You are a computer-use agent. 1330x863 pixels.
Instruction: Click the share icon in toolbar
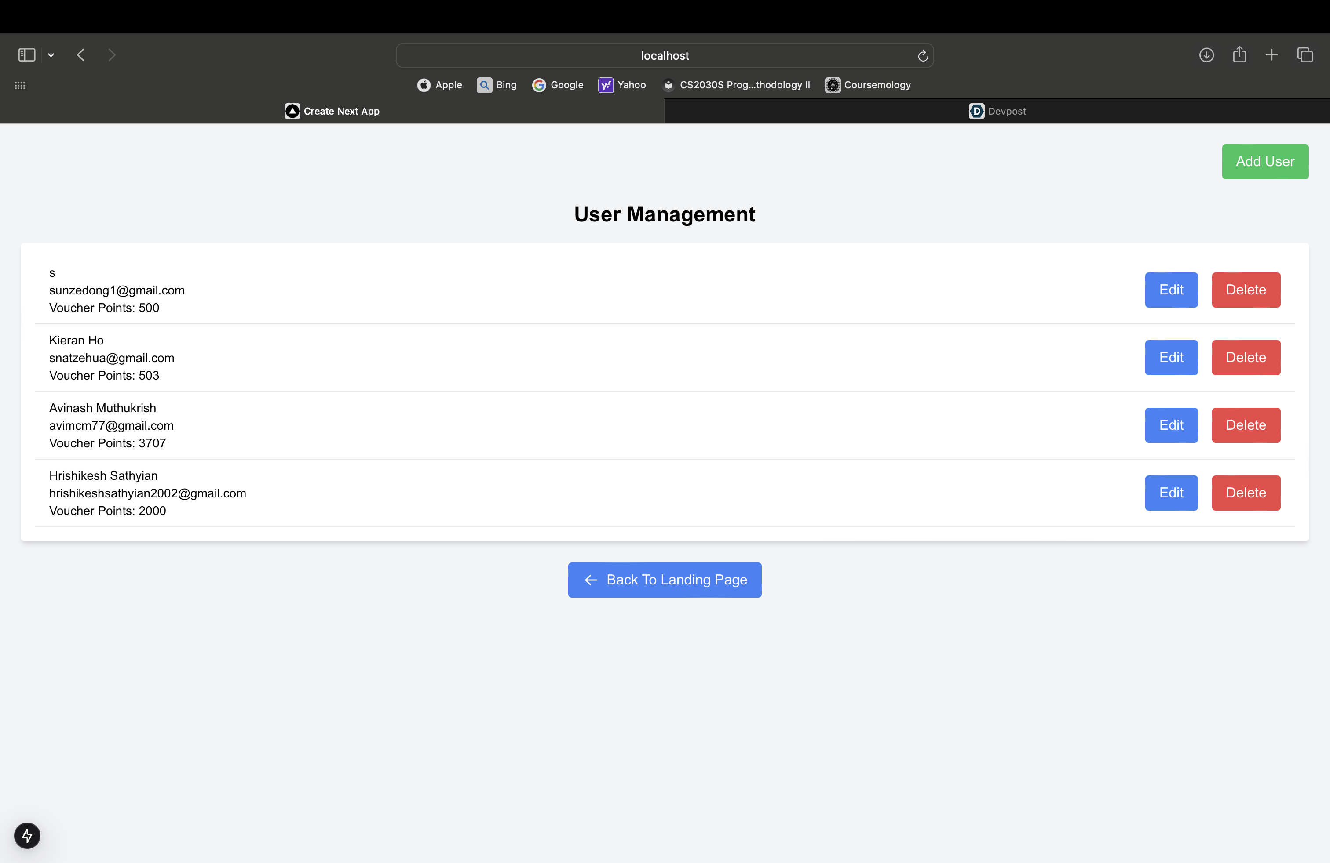pyautogui.click(x=1239, y=54)
